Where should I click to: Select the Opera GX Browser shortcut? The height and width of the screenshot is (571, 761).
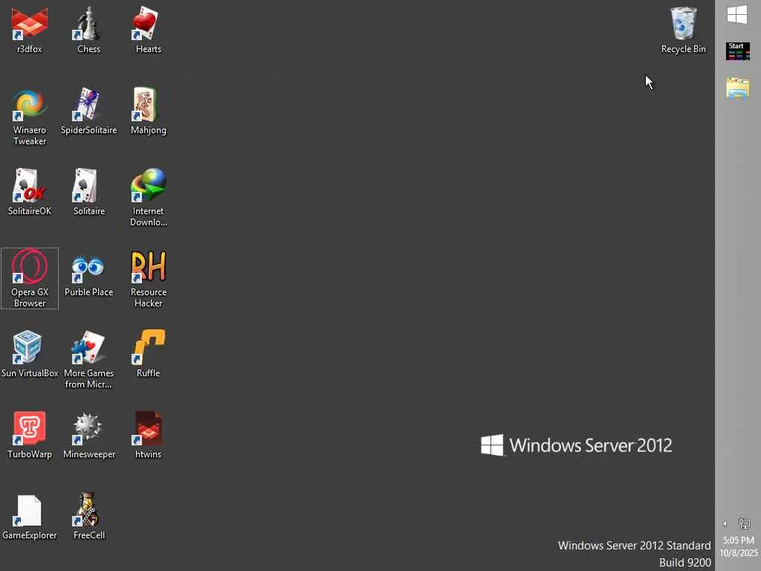[30, 278]
